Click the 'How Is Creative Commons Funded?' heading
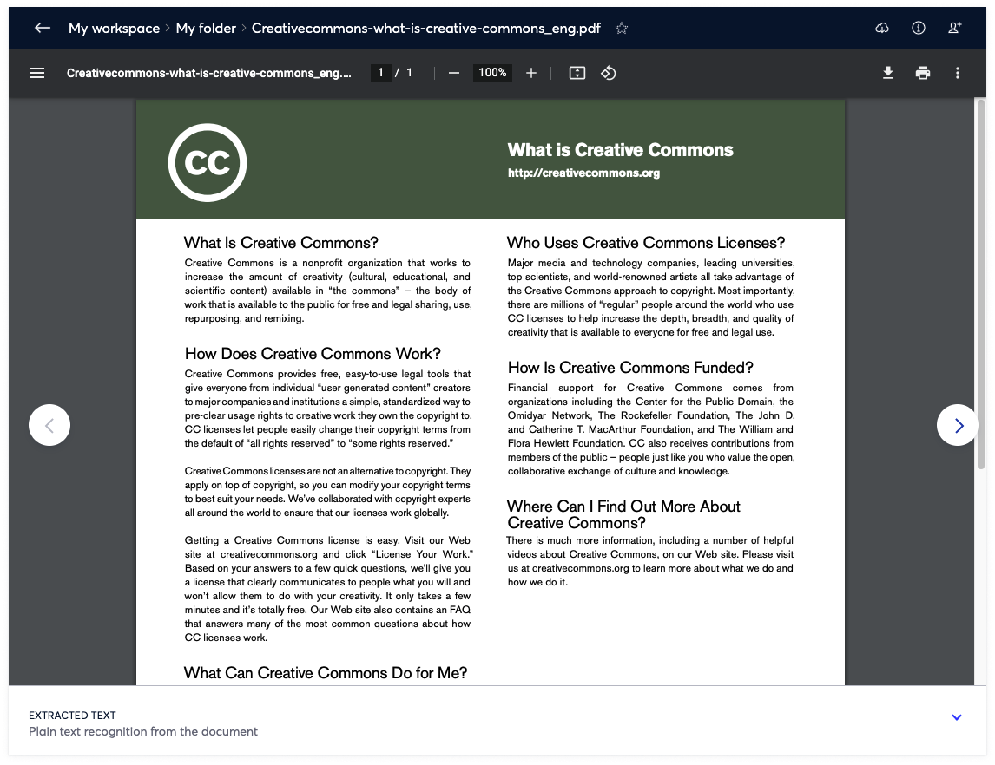Image resolution: width=995 pixels, height=765 pixels. point(630,368)
